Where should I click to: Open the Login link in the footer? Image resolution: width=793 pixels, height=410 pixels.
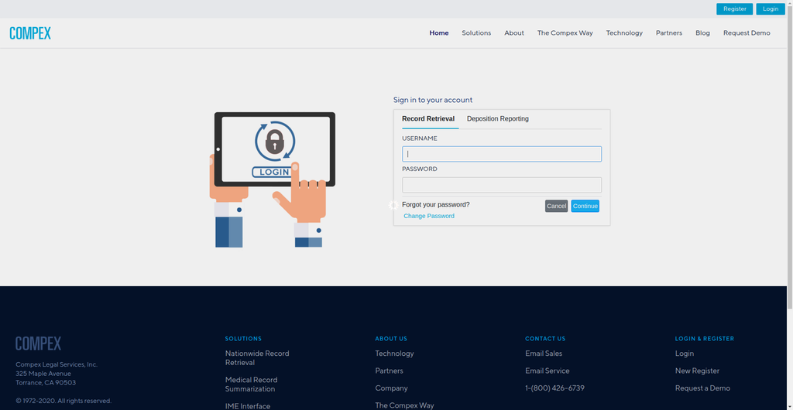[685, 354]
